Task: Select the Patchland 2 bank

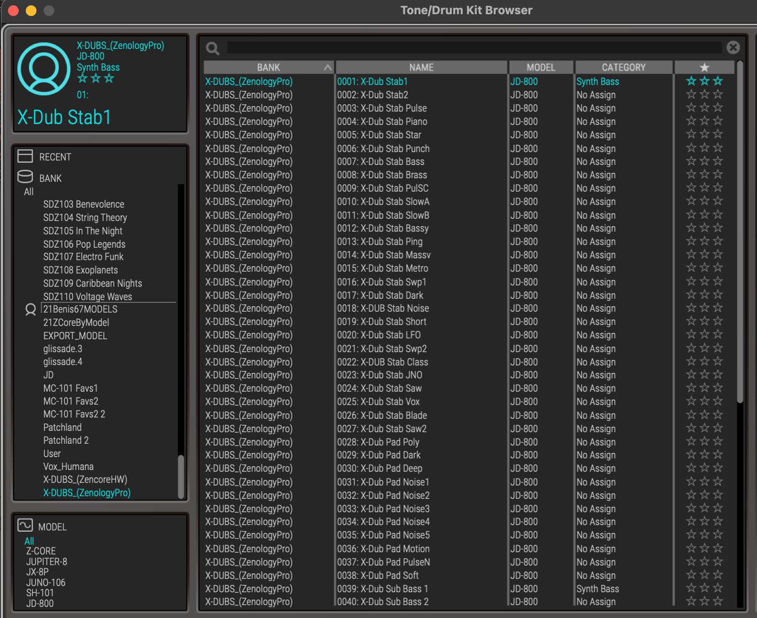Action: (x=66, y=440)
